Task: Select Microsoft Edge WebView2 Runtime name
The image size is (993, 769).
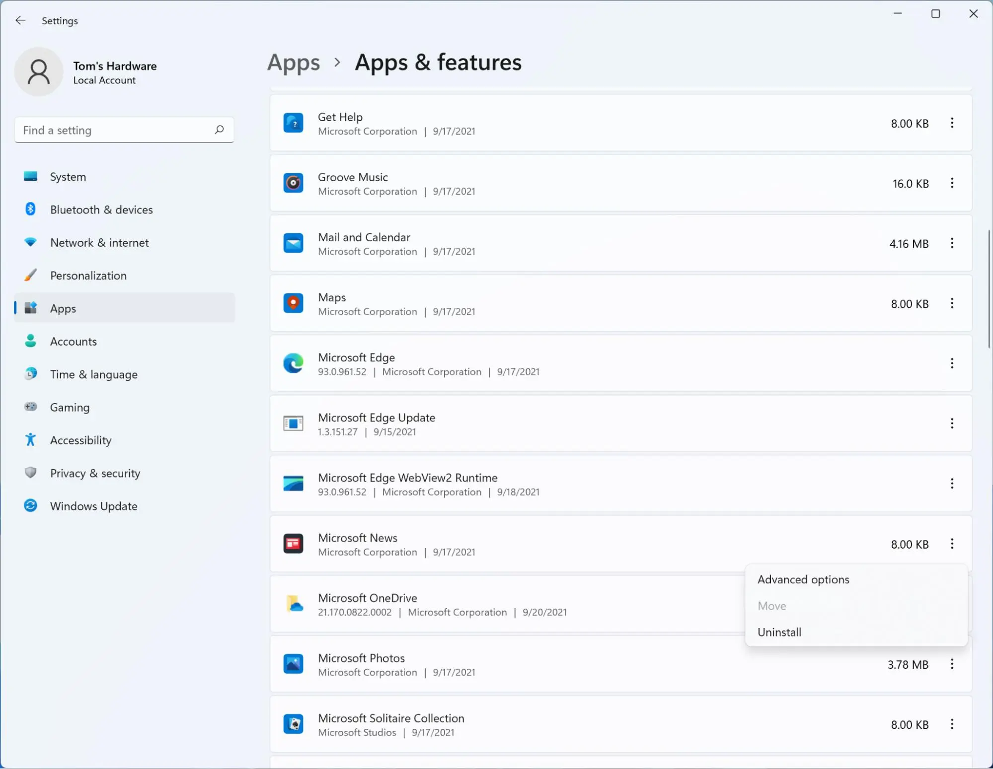Action: [408, 478]
